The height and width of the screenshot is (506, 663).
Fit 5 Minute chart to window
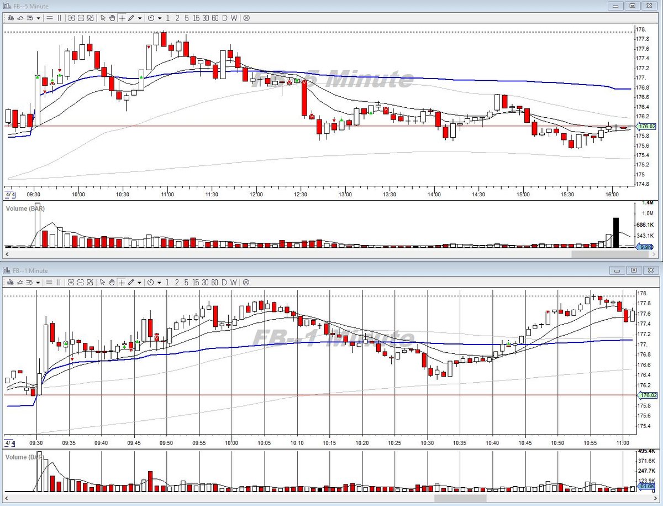click(x=90, y=18)
